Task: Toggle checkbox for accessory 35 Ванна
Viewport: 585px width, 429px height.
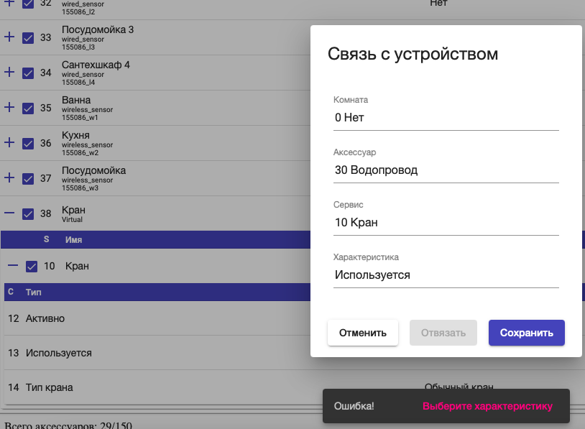Action: (28, 109)
